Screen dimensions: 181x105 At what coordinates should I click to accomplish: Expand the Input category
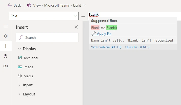pos(19,85)
